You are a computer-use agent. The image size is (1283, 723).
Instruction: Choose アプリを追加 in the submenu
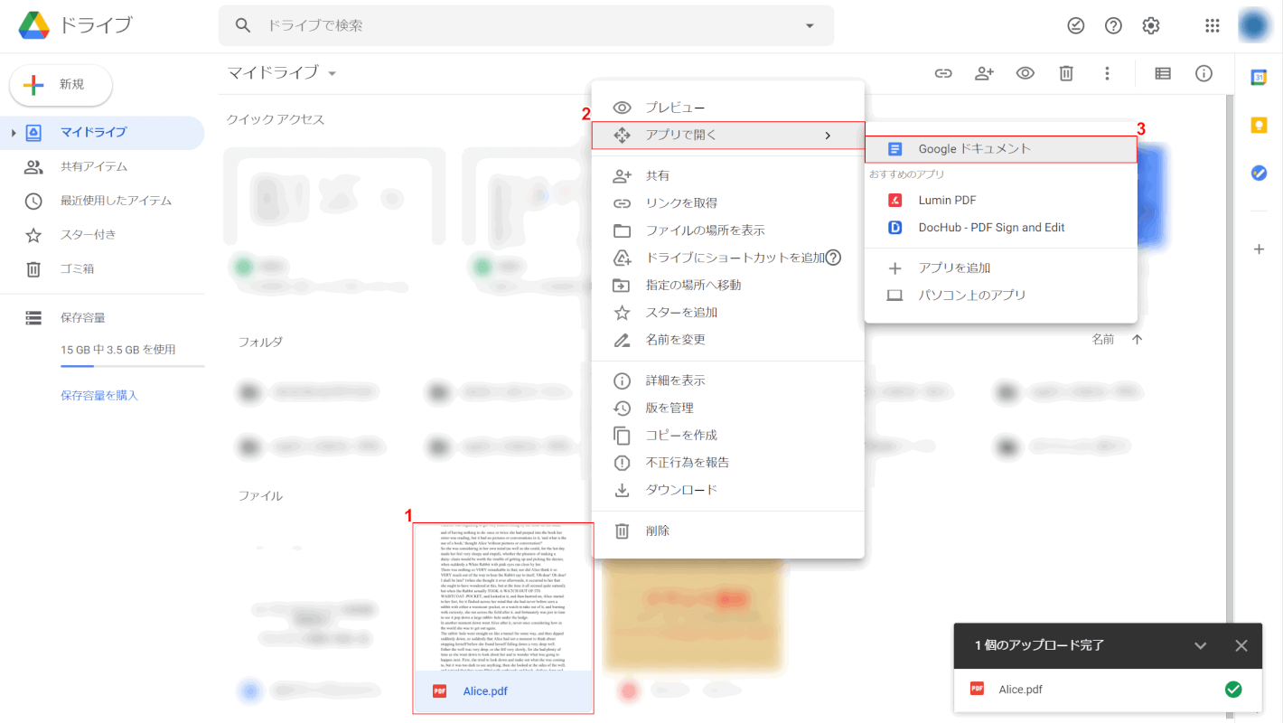pyautogui.click(x=1001, y=268)
